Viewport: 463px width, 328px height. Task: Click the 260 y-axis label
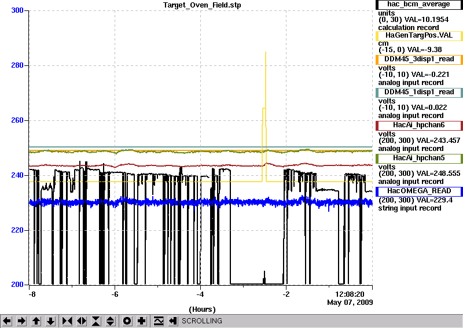[17, 120]
